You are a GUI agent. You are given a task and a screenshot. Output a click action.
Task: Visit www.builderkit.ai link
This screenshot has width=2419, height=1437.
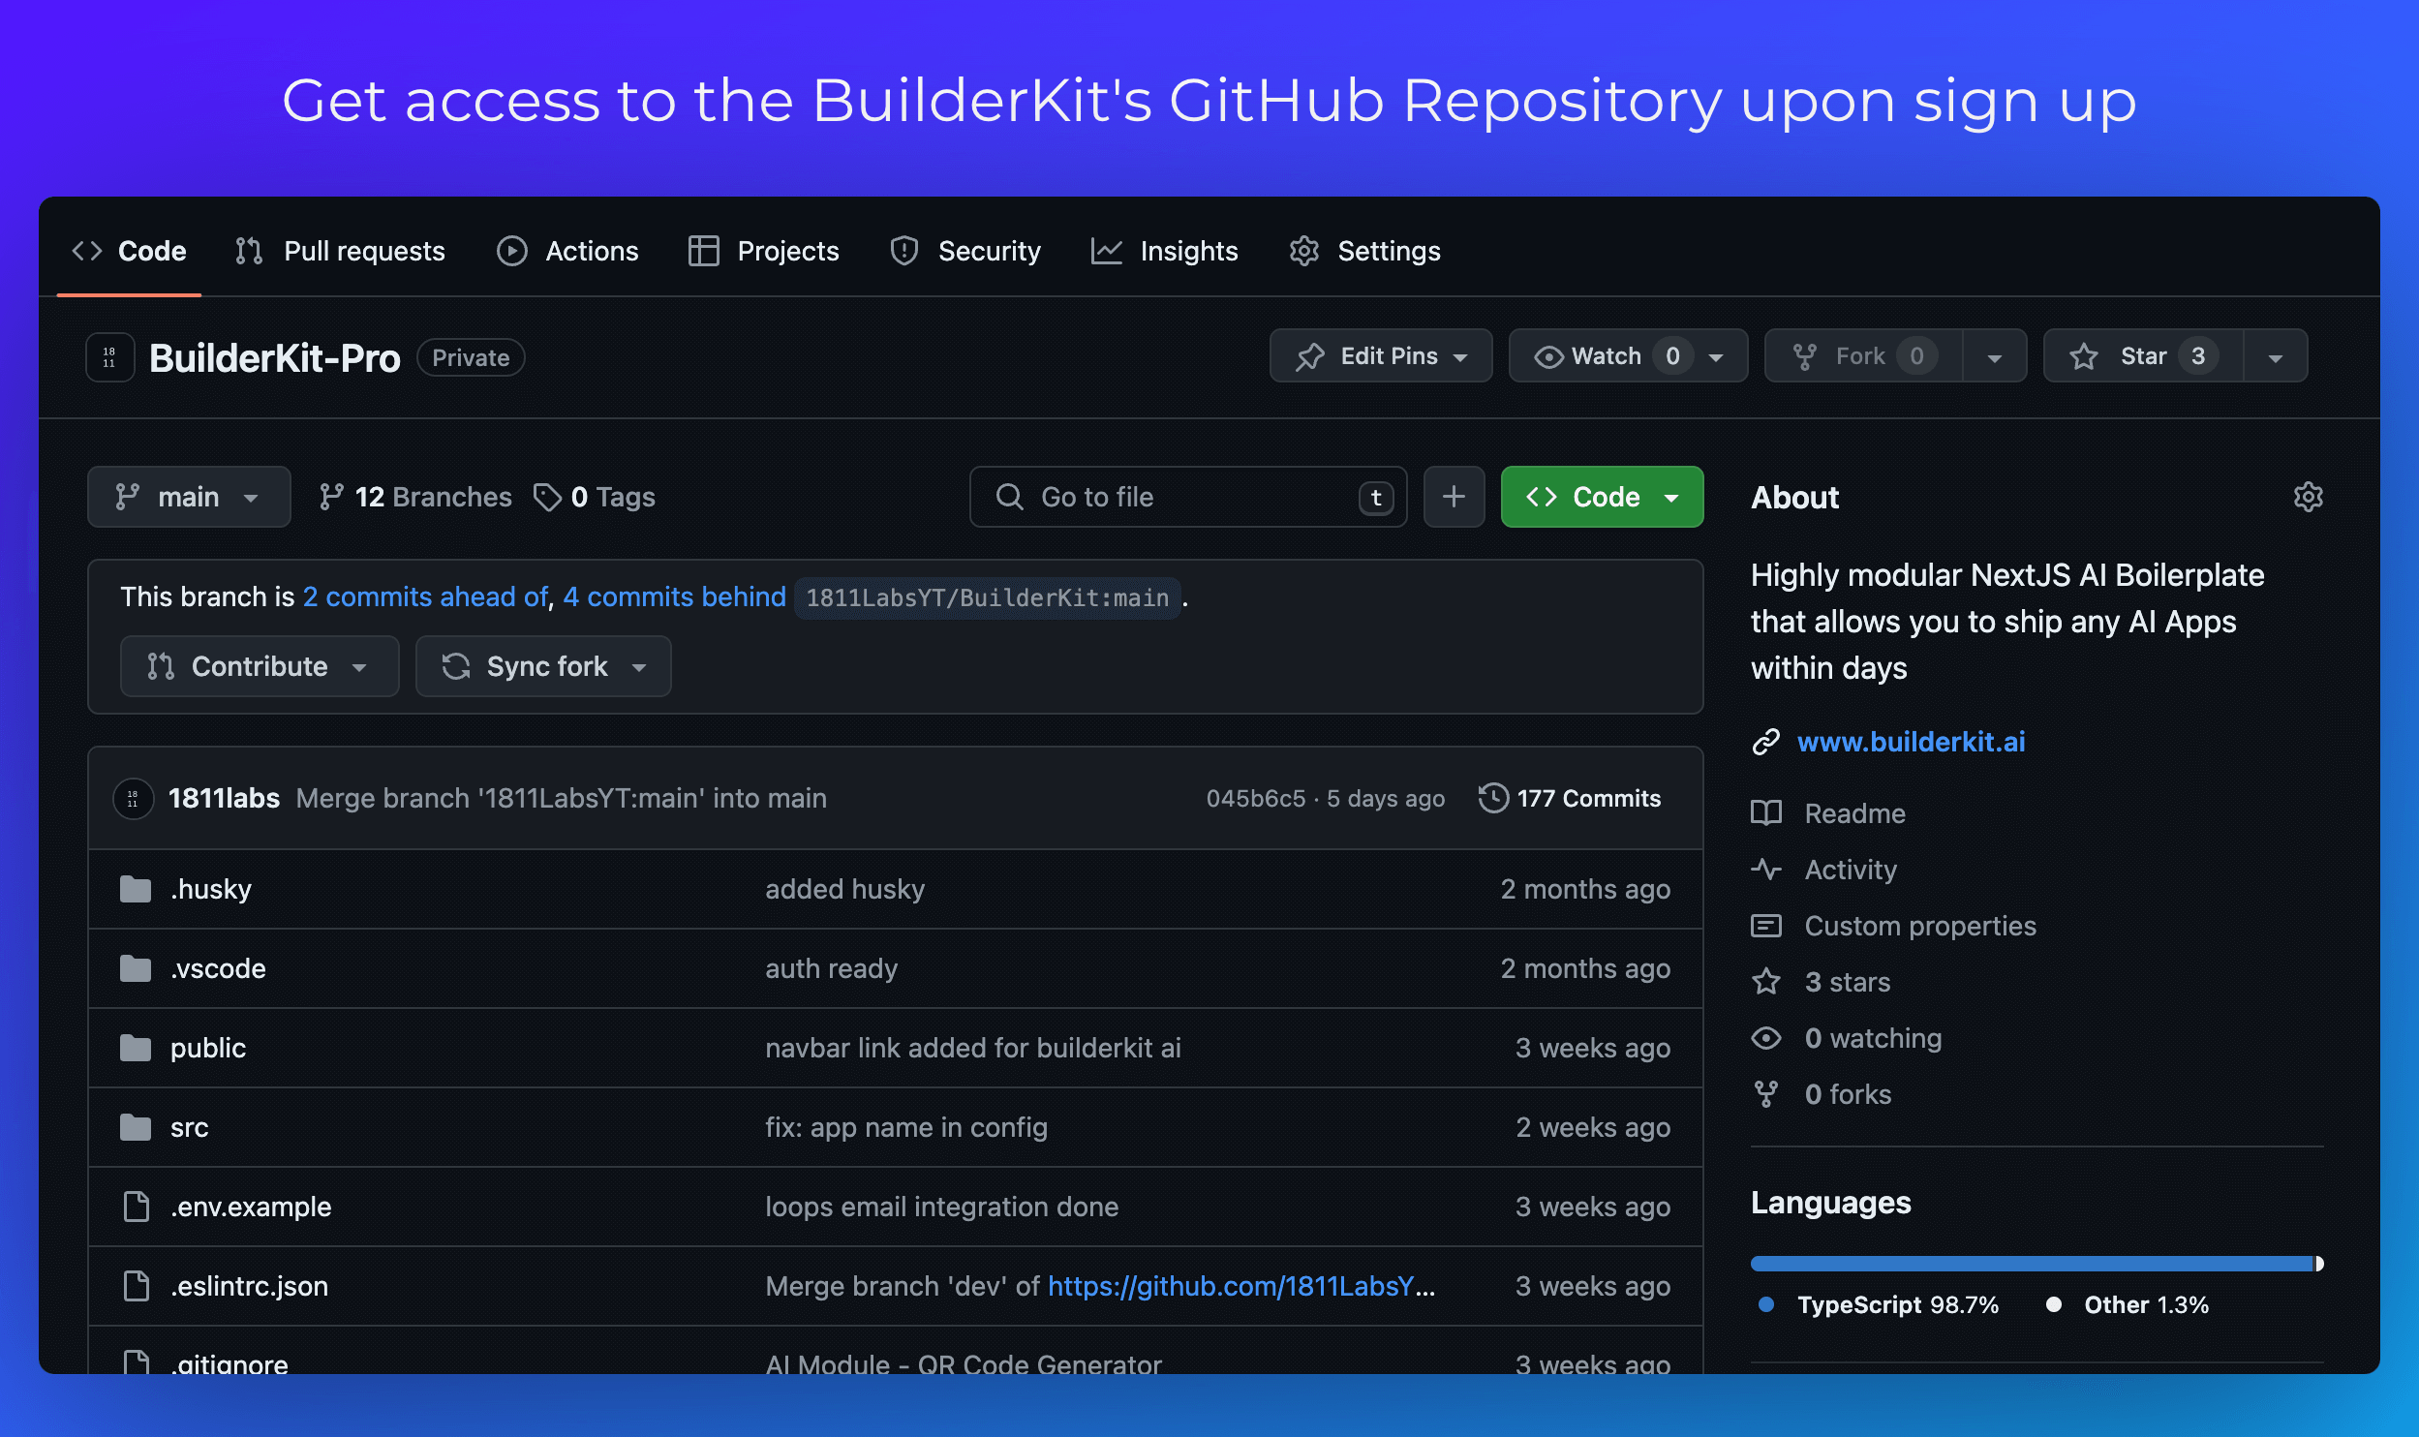click(x=1912, y=742)
